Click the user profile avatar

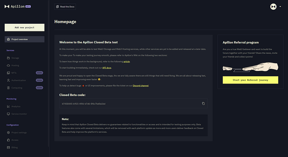(x=273, y=6)
